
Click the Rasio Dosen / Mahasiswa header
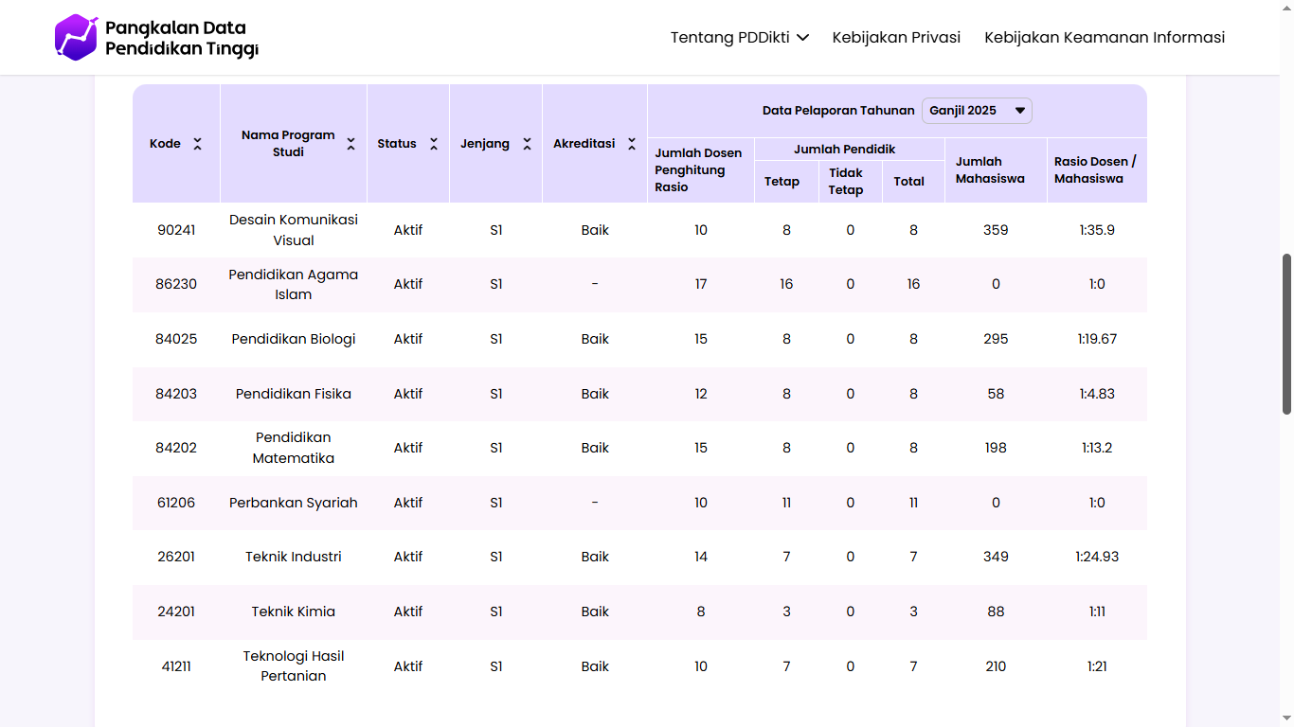pyautogui.click(x=1095, y=170)
